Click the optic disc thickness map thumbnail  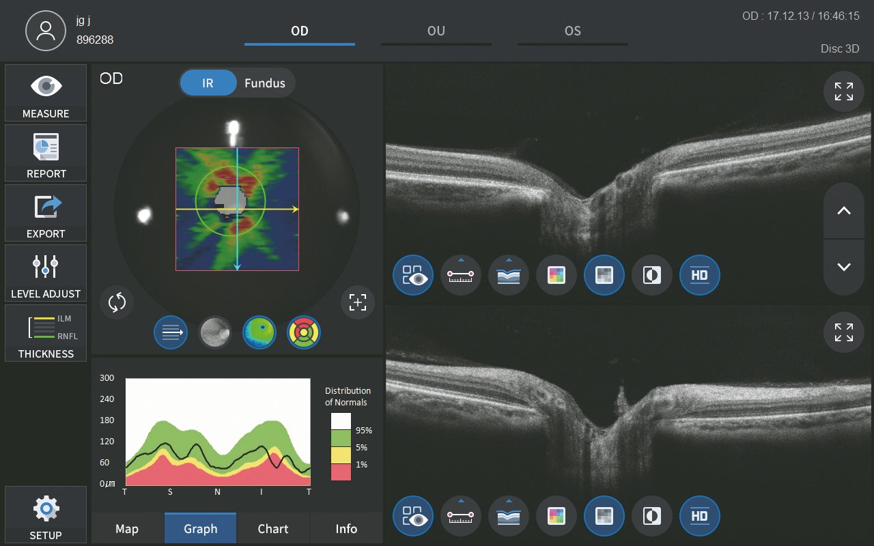[236, 209]
